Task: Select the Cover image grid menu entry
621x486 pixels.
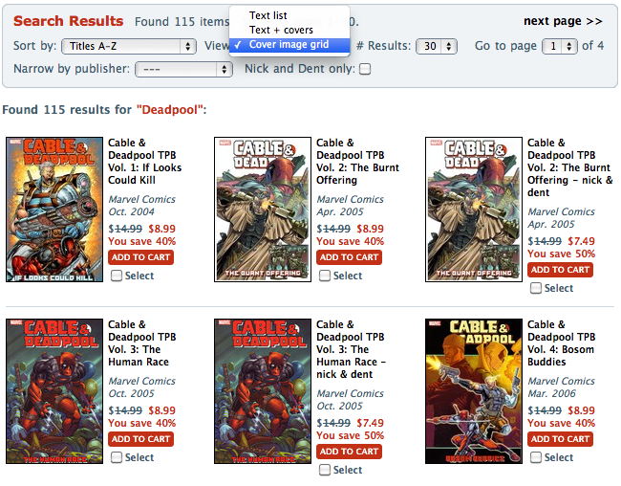Action: click(289, 45)
